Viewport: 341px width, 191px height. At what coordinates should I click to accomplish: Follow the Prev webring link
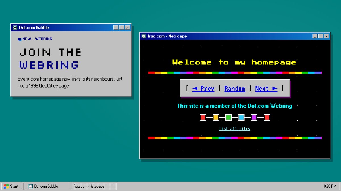click(x=203, y=89)
